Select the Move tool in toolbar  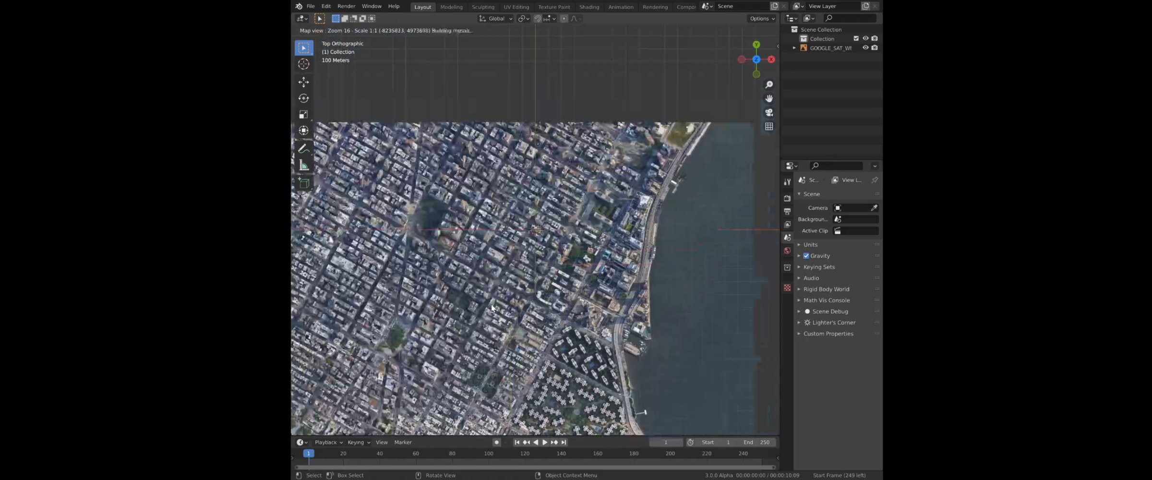click(303, 82)
